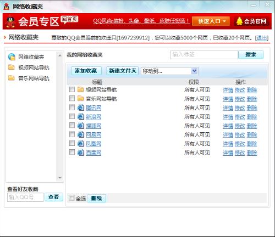The image size is (275, 237).
Task: Select 网络收藏夹 in the left tree
Action: coord(31,57)
